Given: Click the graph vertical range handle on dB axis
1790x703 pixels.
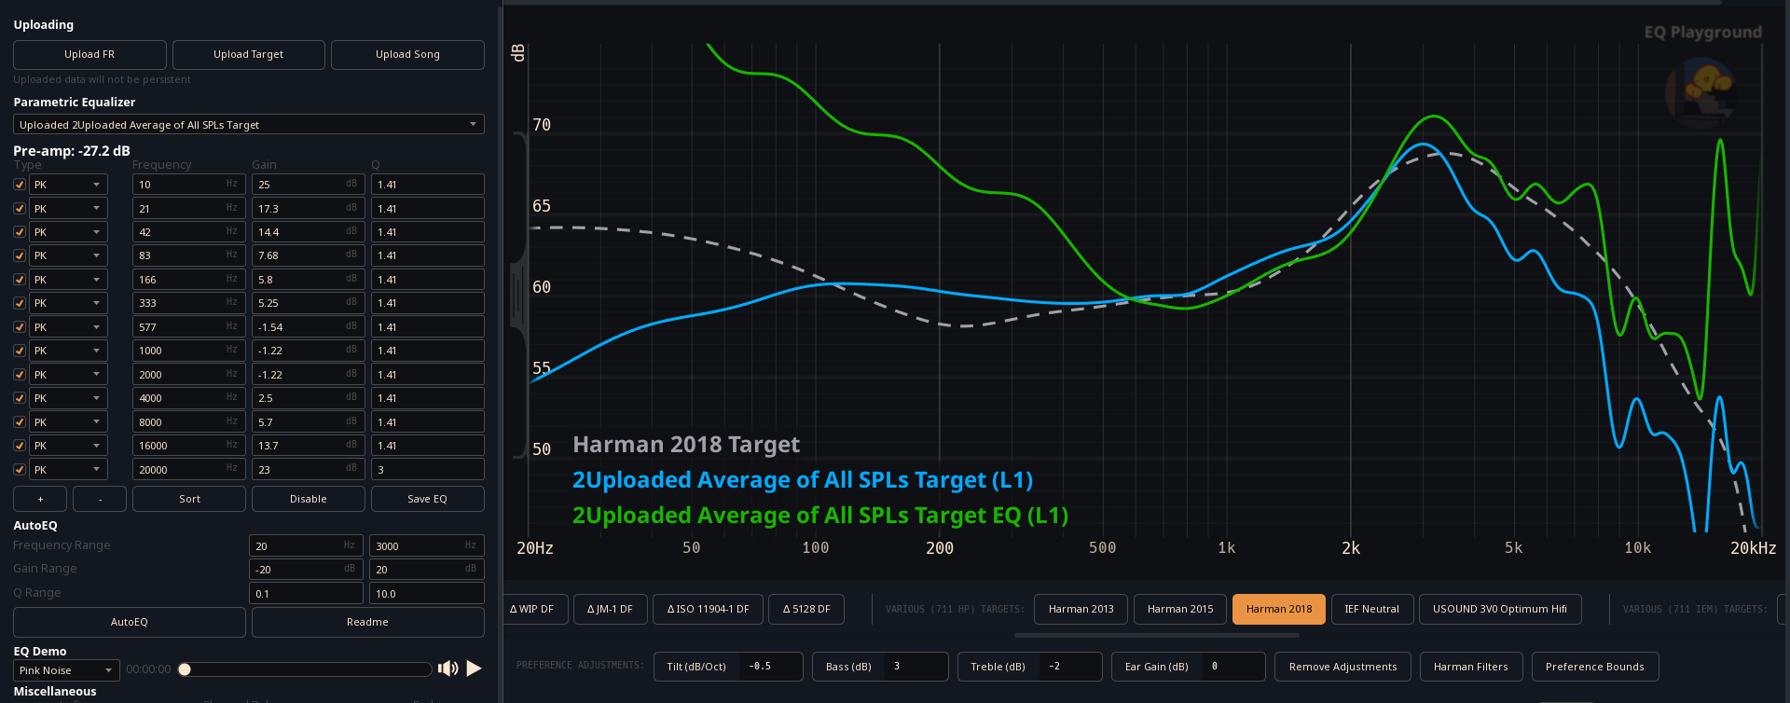Looking at the screenshot, I should click(518, 296).
